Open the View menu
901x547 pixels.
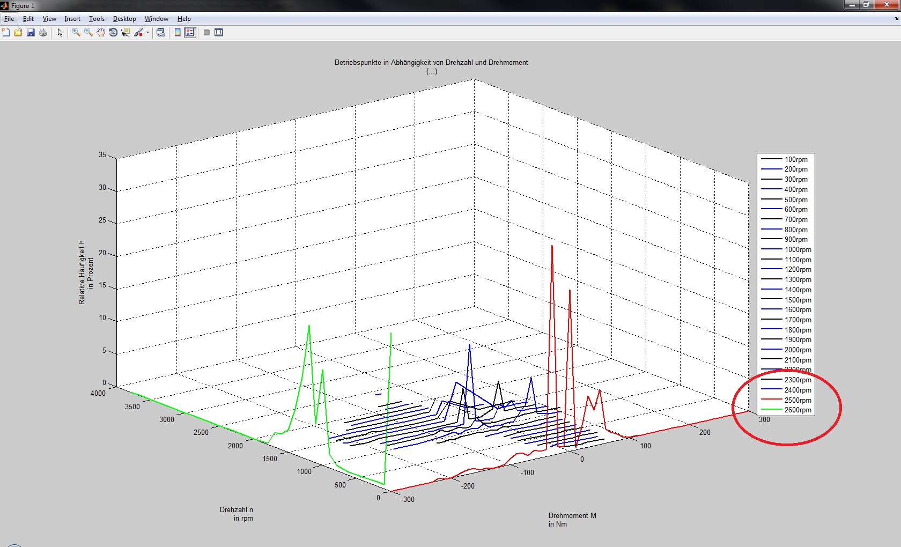[49, 19]
